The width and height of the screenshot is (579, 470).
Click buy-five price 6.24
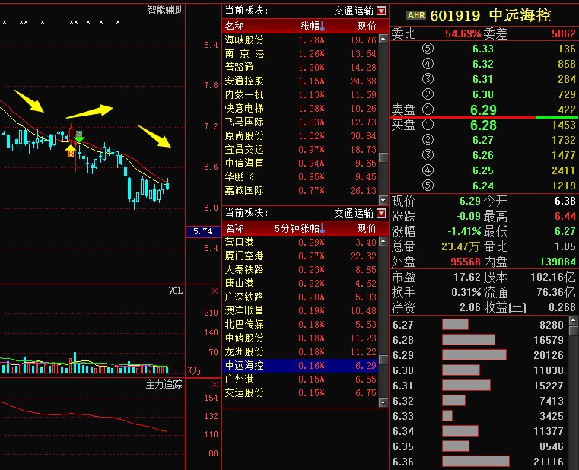[483, 186]
